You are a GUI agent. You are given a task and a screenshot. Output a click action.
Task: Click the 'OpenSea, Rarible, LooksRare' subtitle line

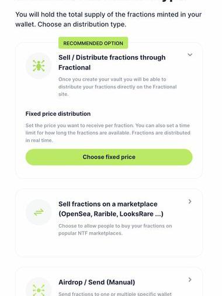pos(111,214)
